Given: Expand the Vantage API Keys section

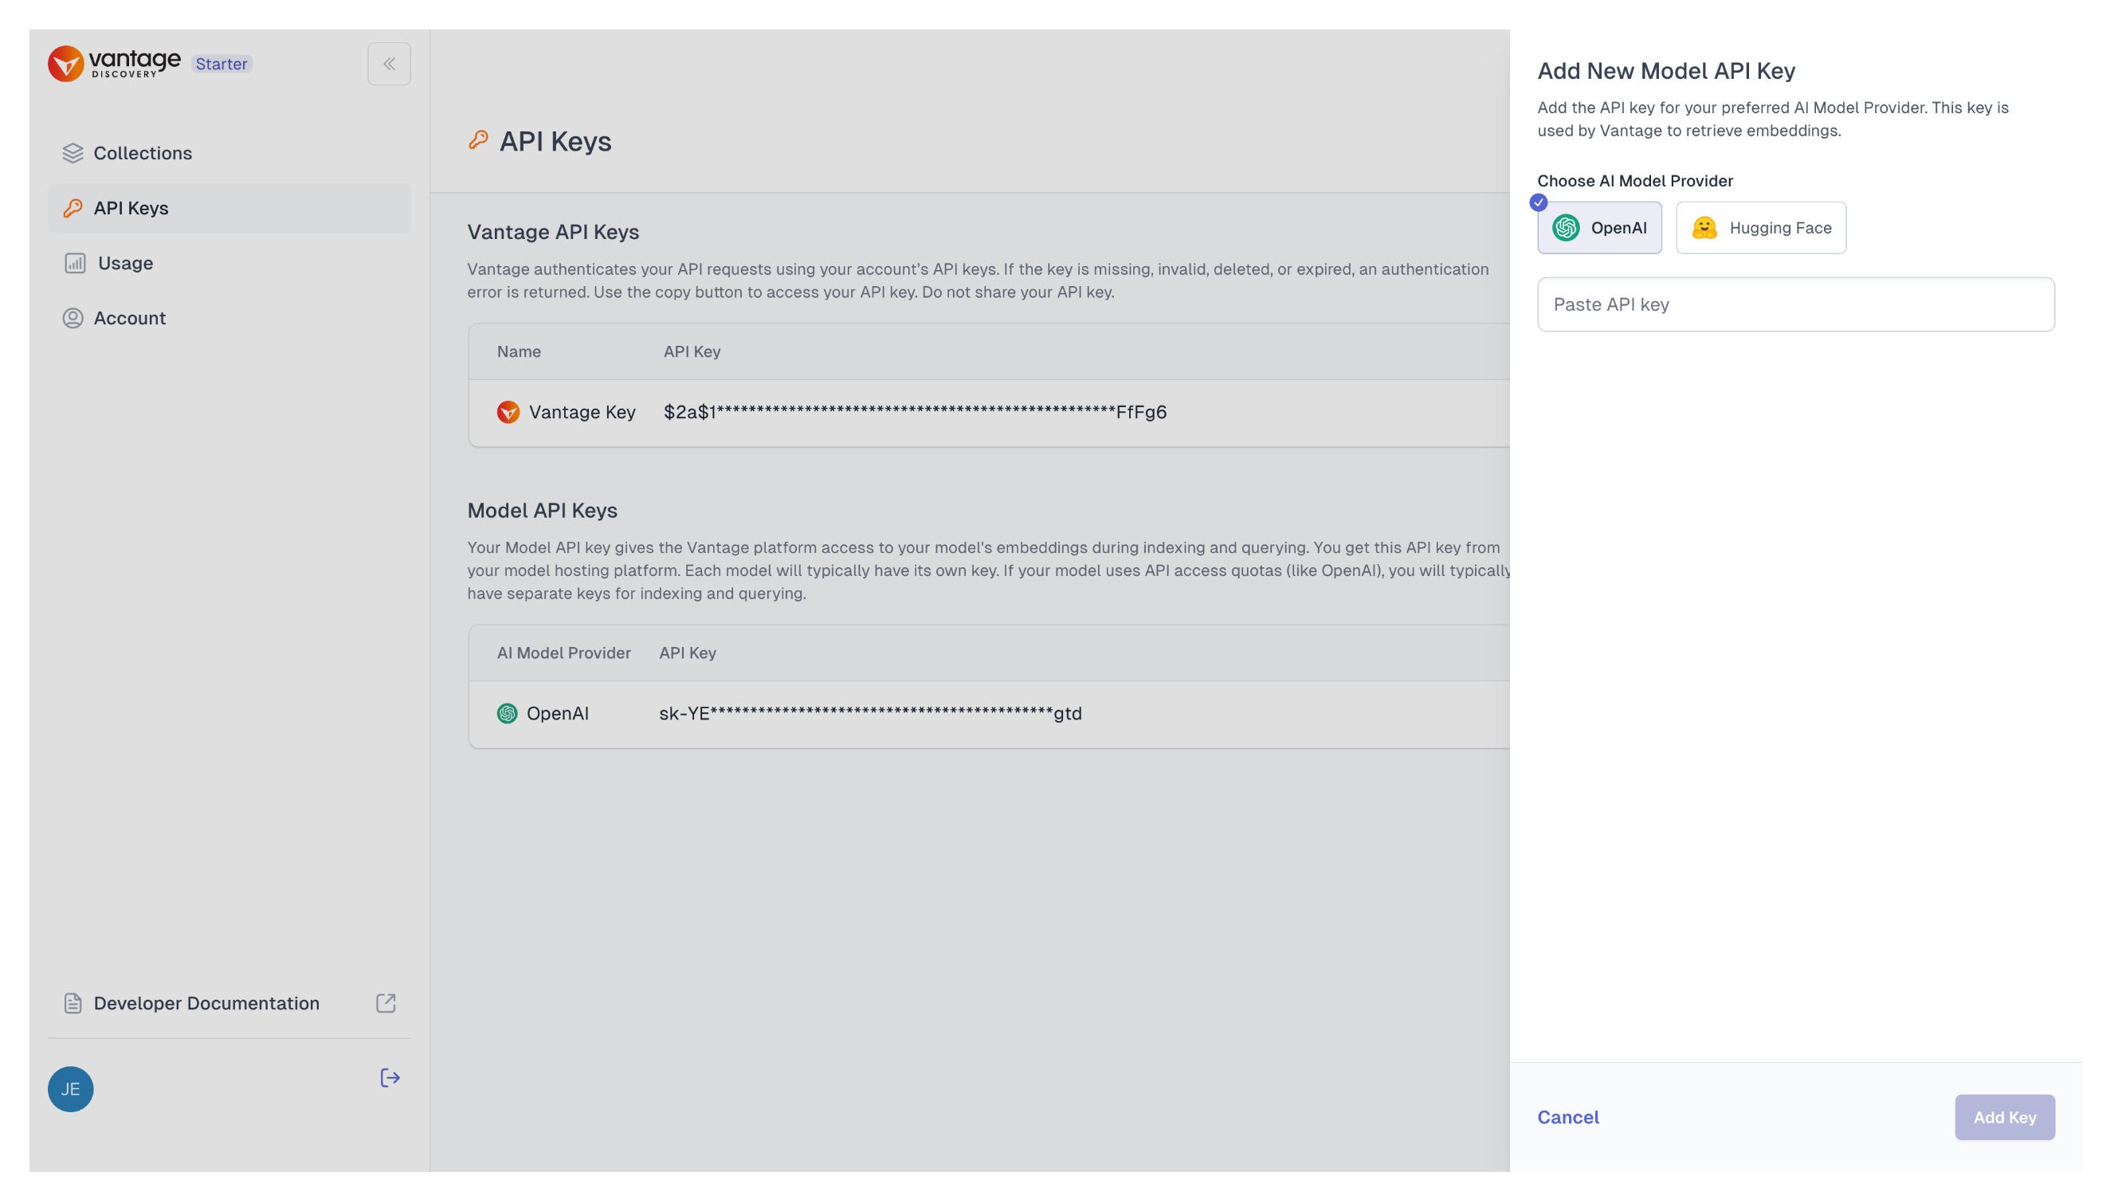Looking at the screenshot, I should (x=554, y=229).
